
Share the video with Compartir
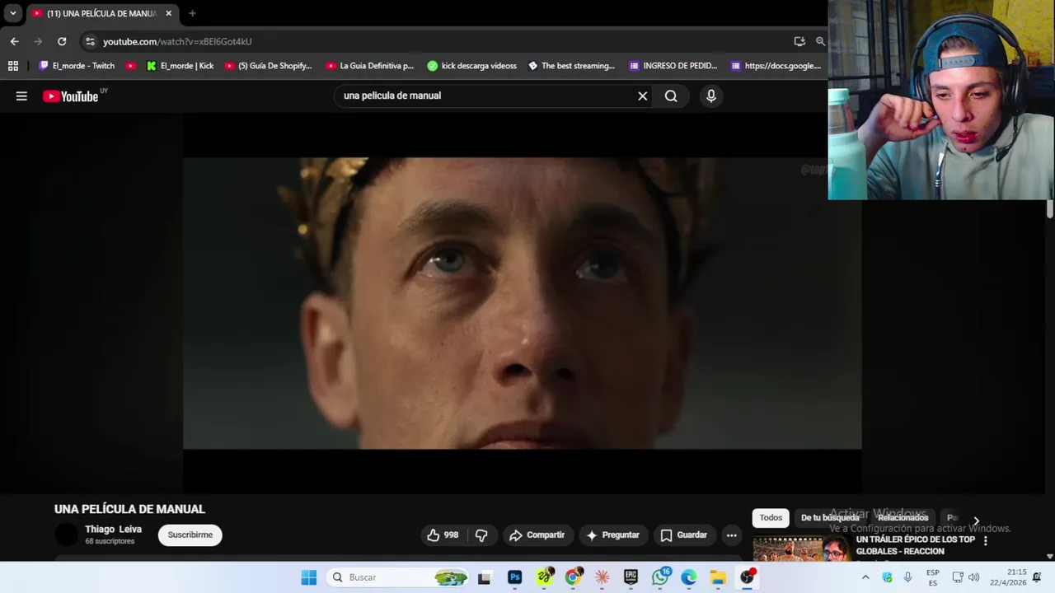[537, 535]
